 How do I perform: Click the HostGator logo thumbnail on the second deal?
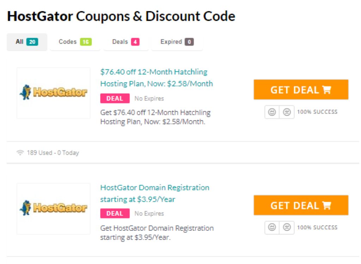(x=53, y=207)
